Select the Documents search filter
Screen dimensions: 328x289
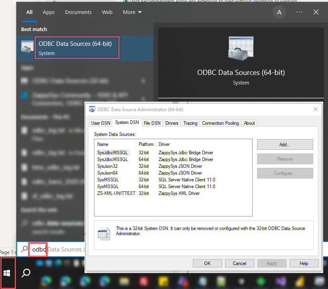(x=78, y=12)
